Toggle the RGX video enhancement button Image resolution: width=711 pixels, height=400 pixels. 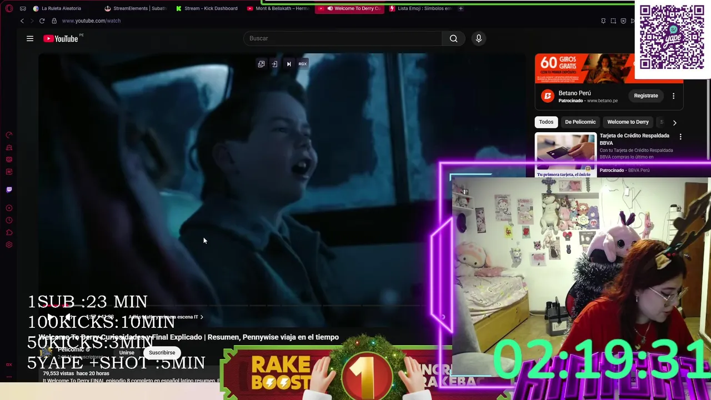[302, 64]
